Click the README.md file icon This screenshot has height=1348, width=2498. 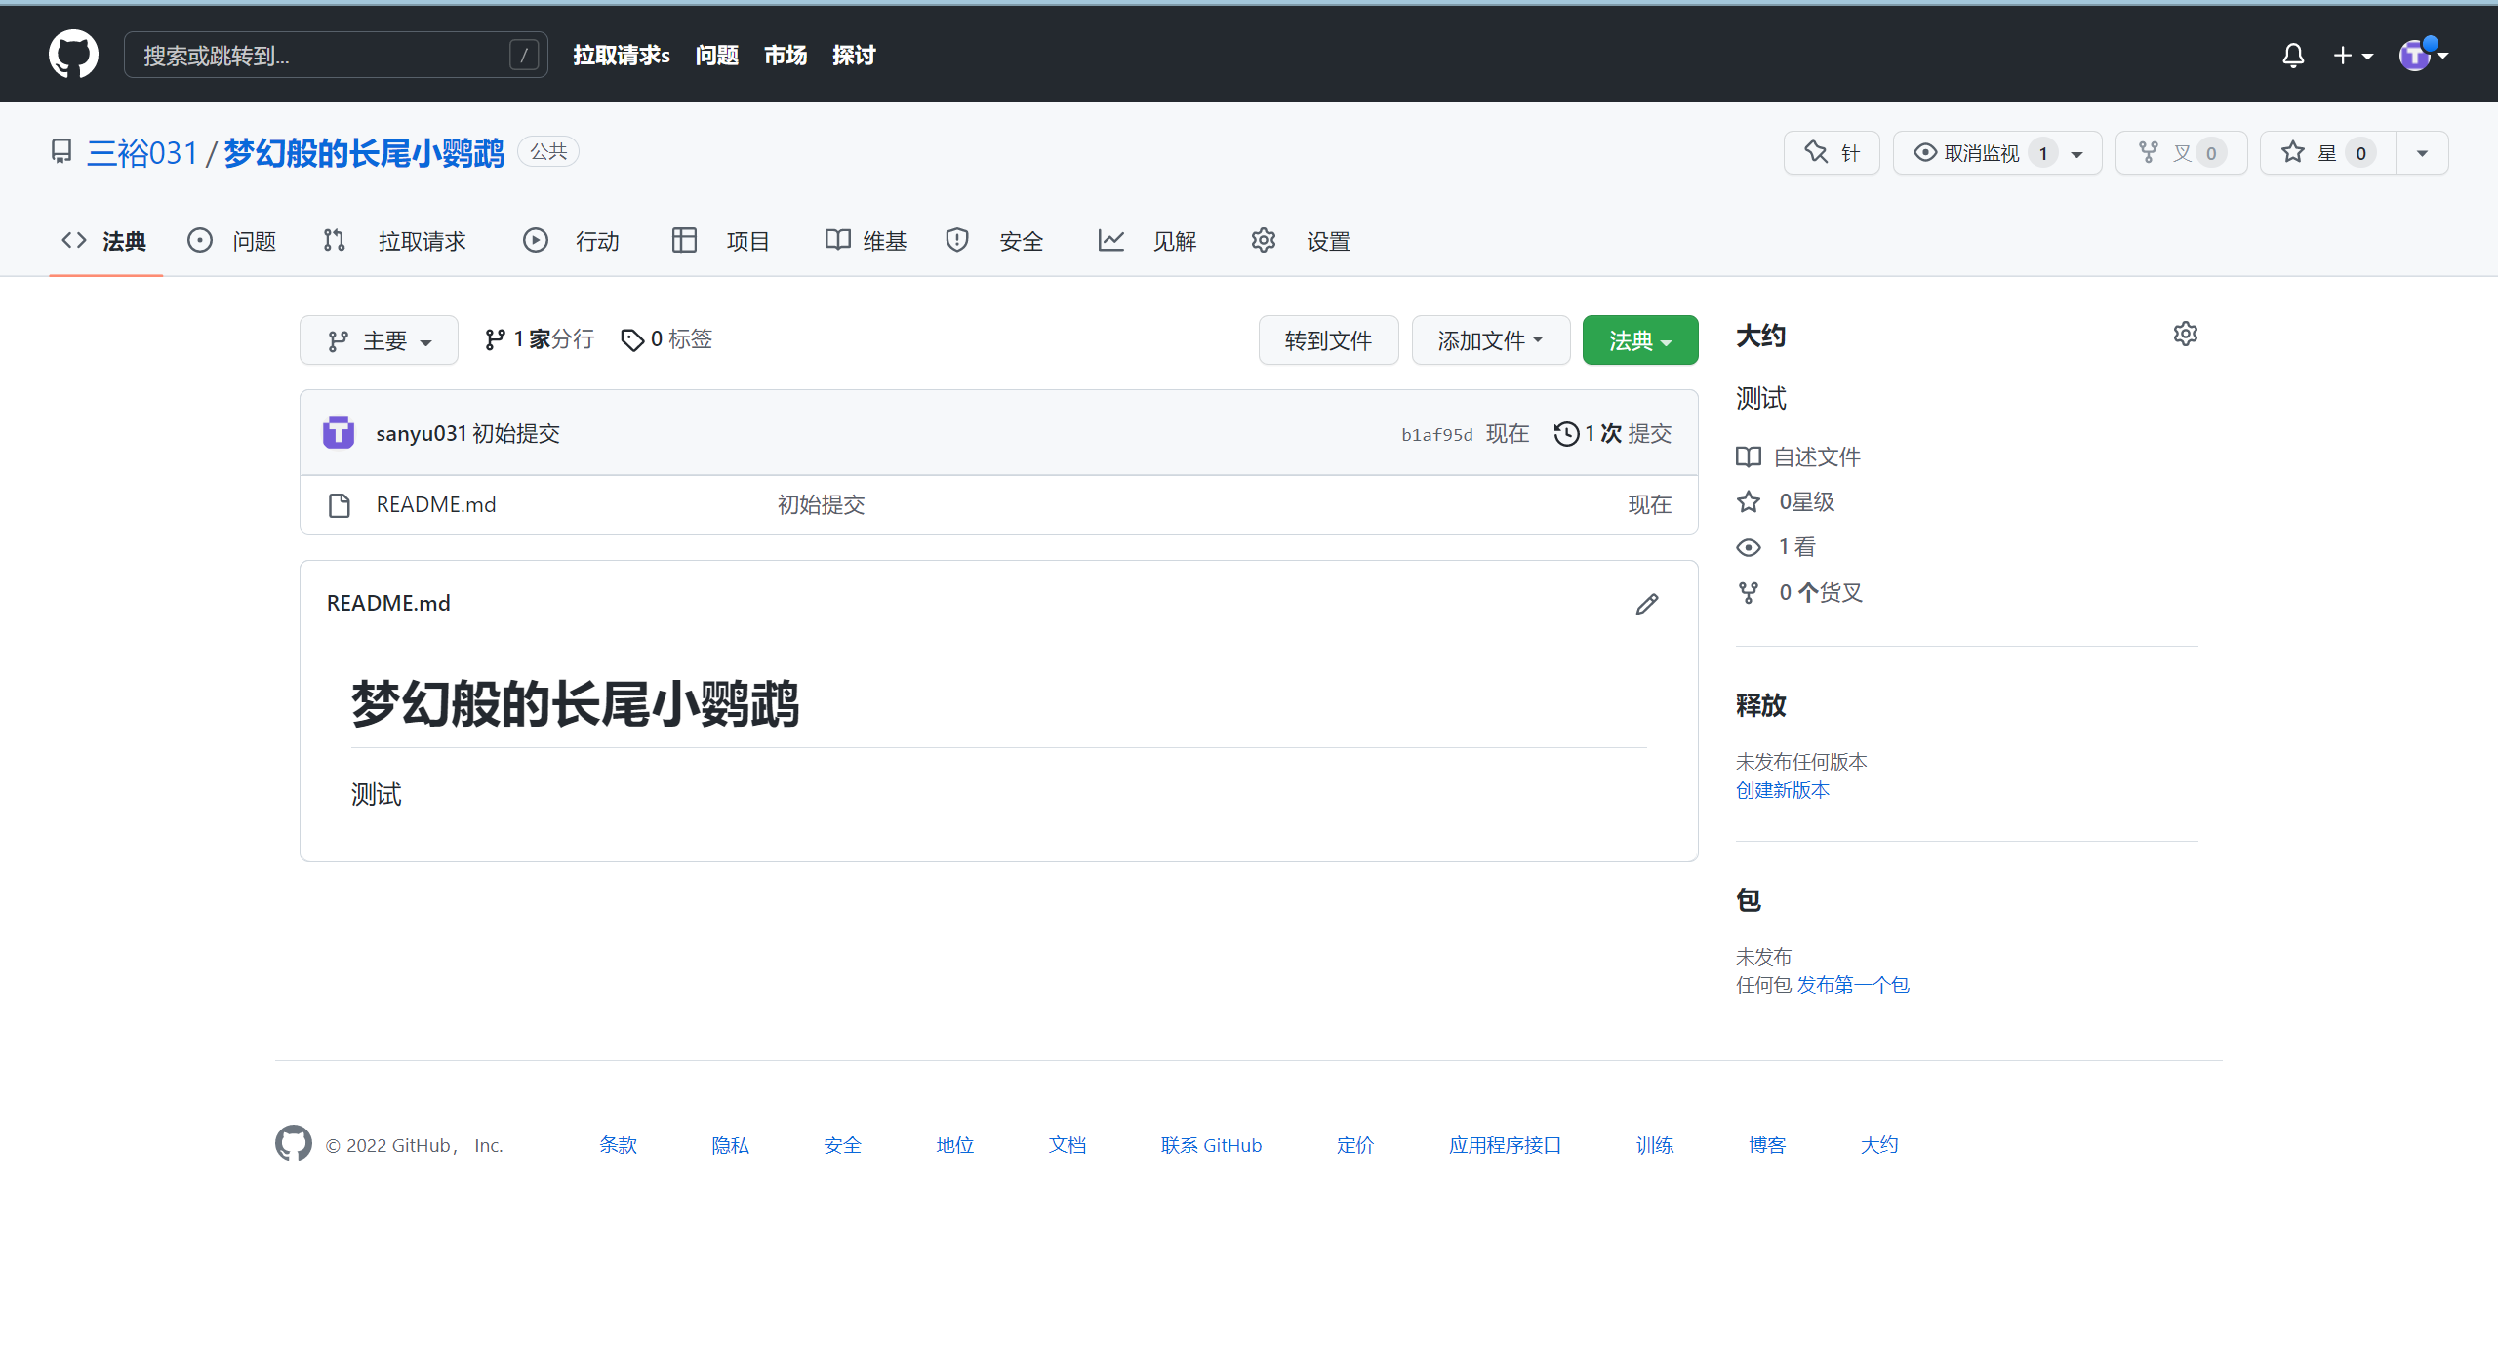click(x=340, y=505)
